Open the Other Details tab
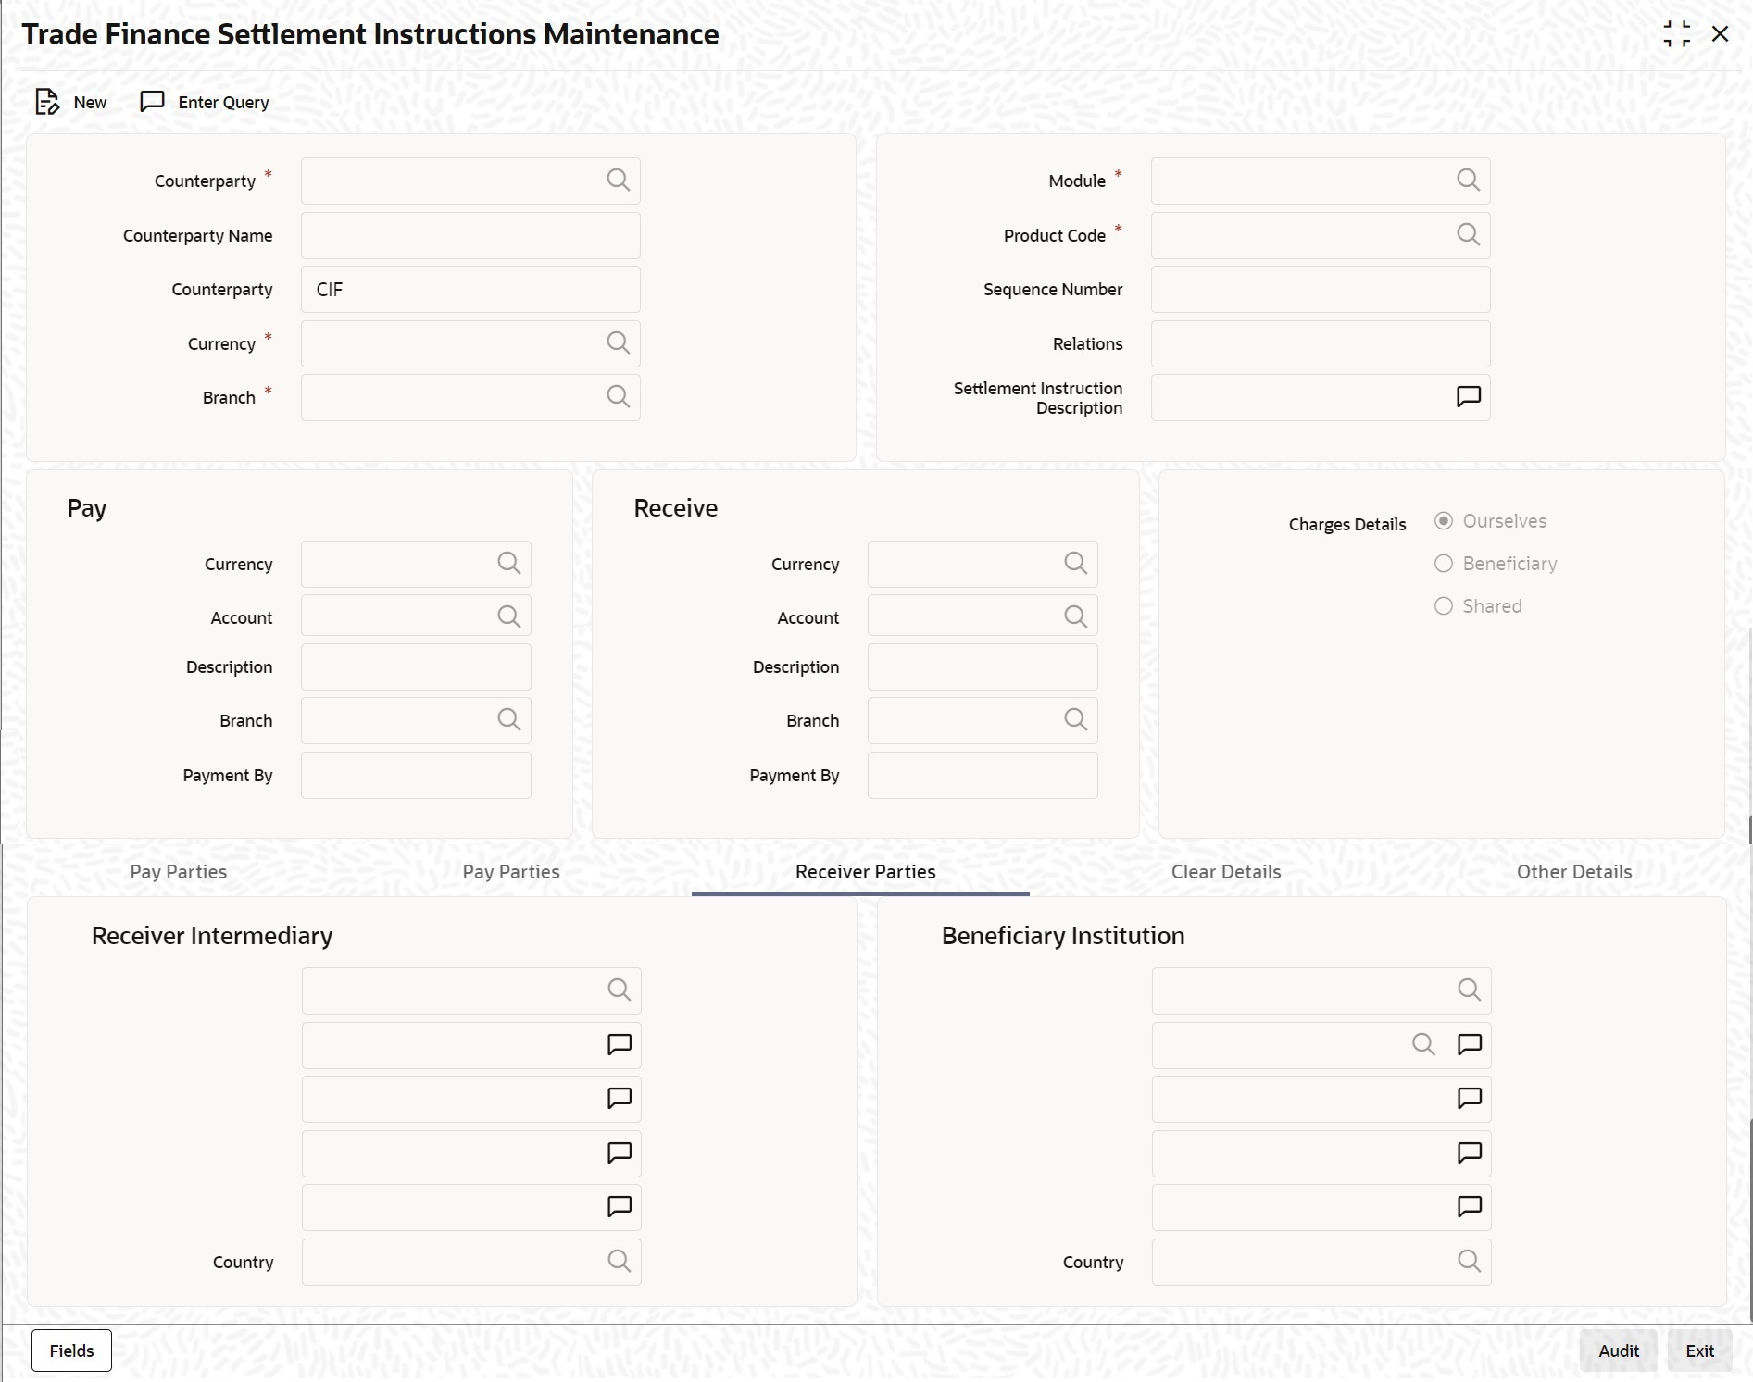 [1574, 872]
